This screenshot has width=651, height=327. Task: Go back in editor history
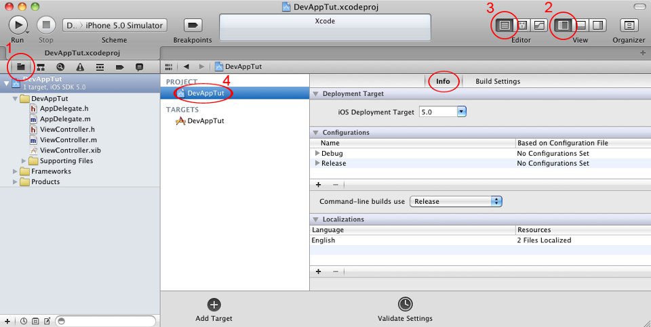186,67
